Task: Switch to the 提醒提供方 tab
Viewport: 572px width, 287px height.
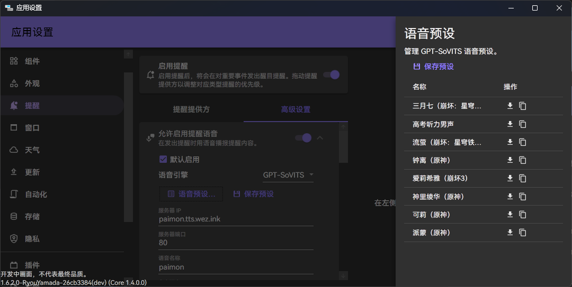Action: pos(191,109)
